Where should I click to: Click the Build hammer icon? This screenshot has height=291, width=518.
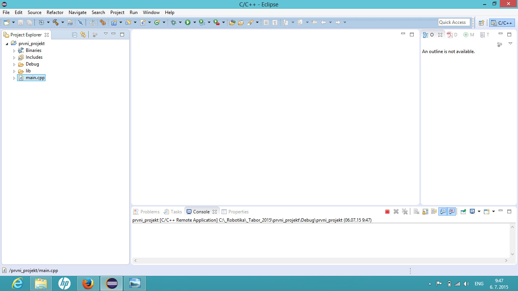pos(56,23)
